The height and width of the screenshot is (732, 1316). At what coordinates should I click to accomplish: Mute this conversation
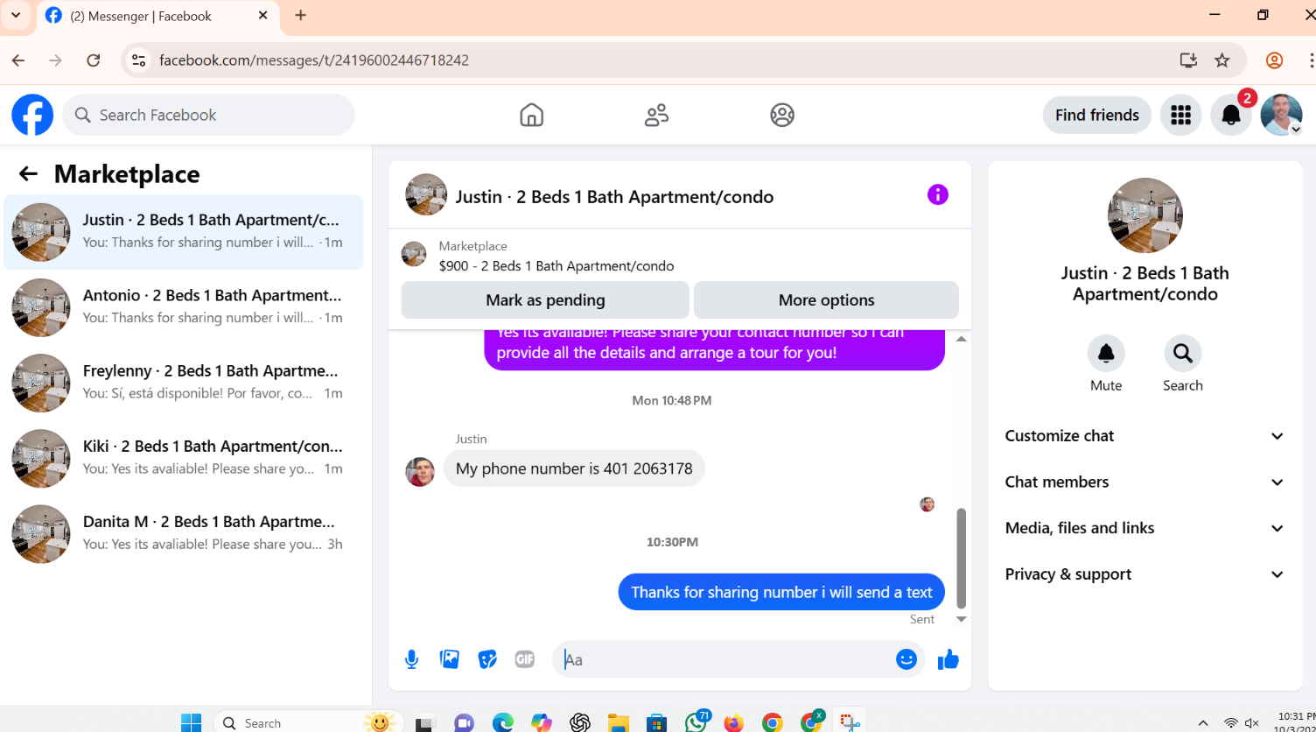click(1106, 354)
